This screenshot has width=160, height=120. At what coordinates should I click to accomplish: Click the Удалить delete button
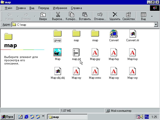click(x=115, y=16)
